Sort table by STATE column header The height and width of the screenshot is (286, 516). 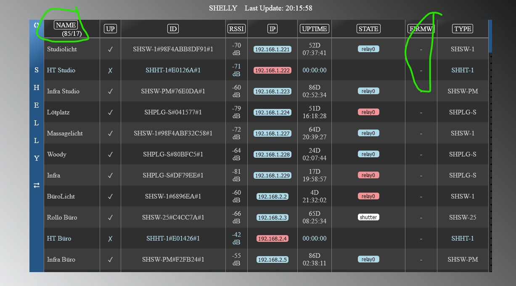click(x=368, y=29)
